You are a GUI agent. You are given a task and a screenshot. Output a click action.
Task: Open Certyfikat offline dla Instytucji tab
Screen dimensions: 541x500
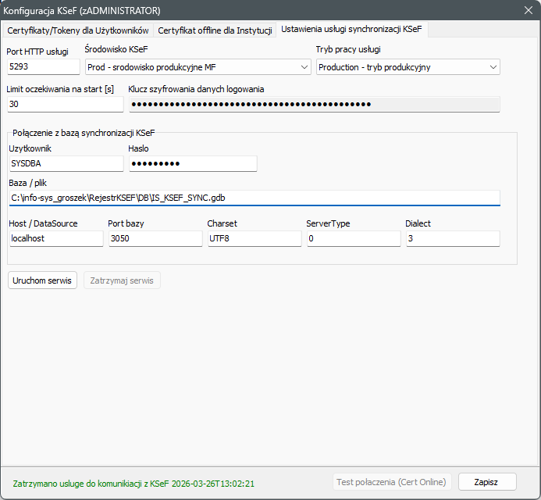click(x=215, y=30)
